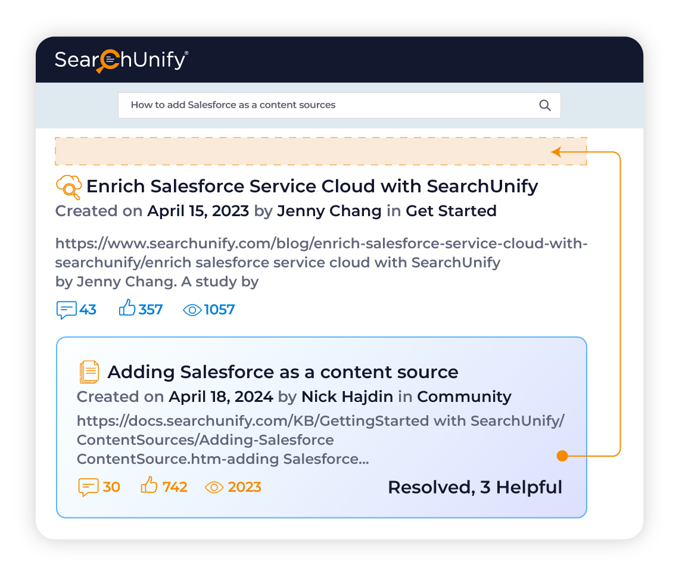Click the cloud search icon beside Enrich Salesforce
679x574 pixels.
click(69, 187)
